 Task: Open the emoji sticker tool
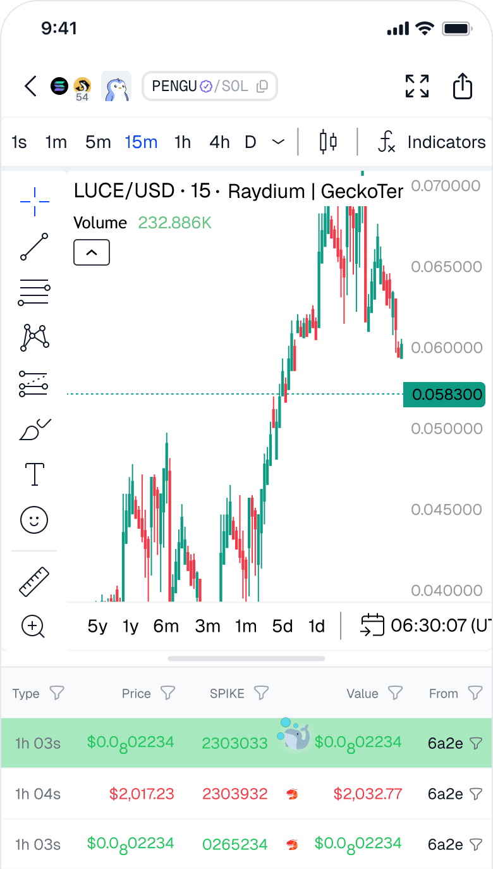tap(34, 520)
